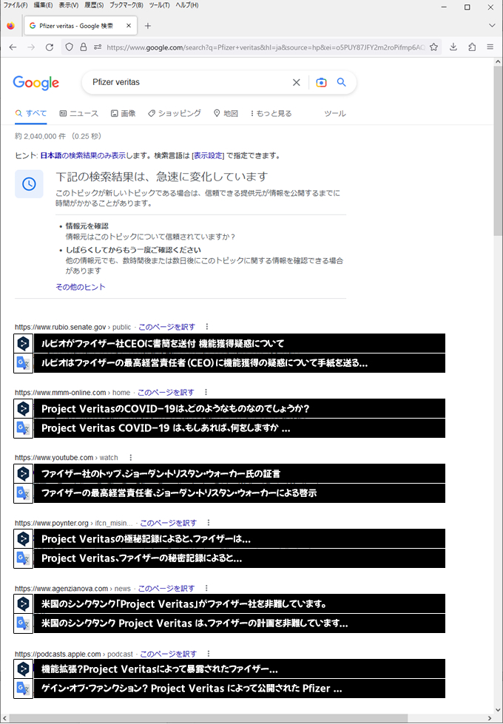Open the 表示設定 link

pos(208,155)
